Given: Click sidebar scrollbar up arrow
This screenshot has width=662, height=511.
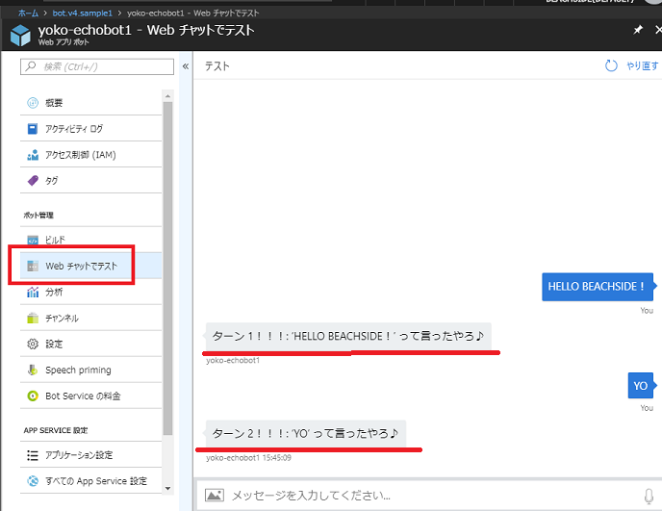Looking at the screenshot, I should point(167,96).
